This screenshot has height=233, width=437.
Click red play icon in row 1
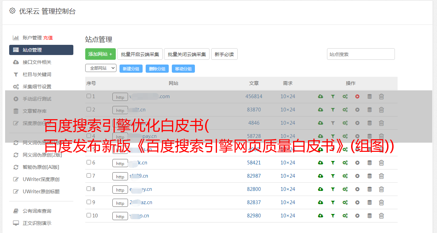[x=357, y=96]
